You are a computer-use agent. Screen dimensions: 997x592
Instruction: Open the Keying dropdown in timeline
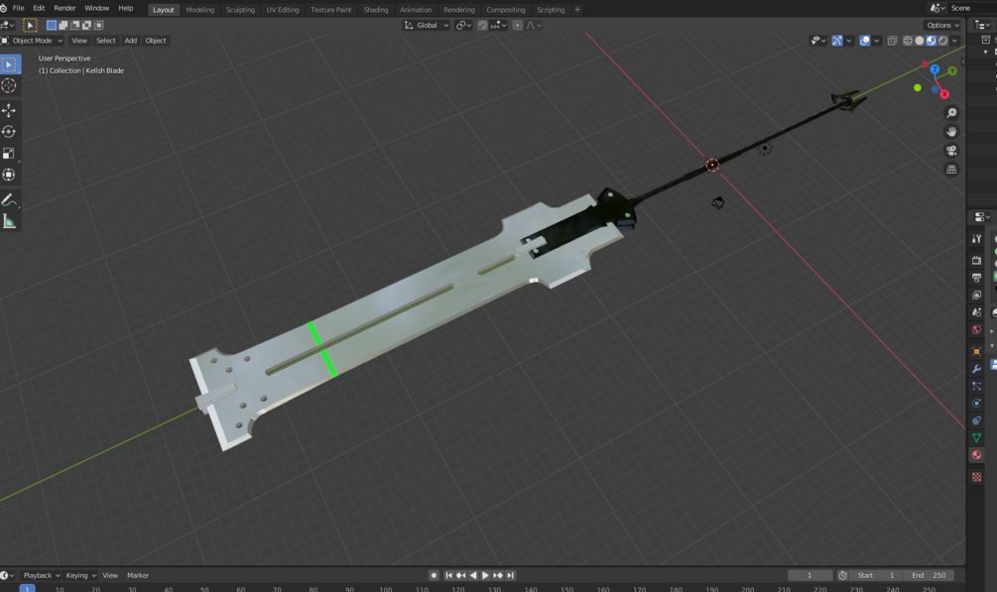[x=80, y=575]
